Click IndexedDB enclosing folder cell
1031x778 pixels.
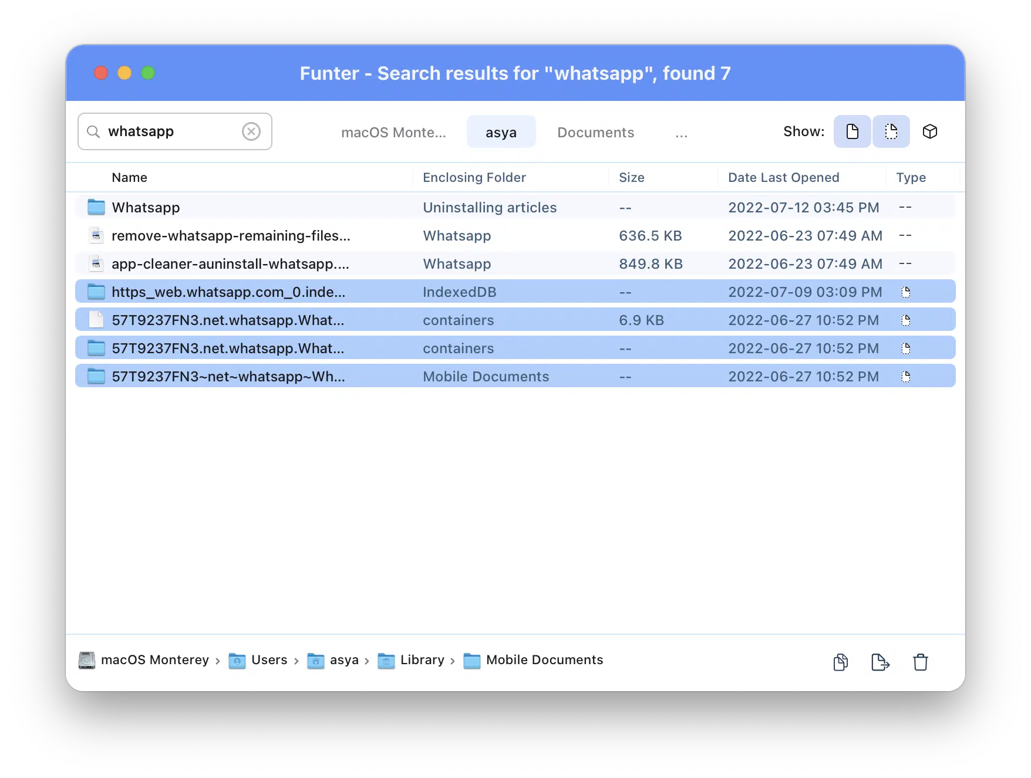click(x=459, y=292)
